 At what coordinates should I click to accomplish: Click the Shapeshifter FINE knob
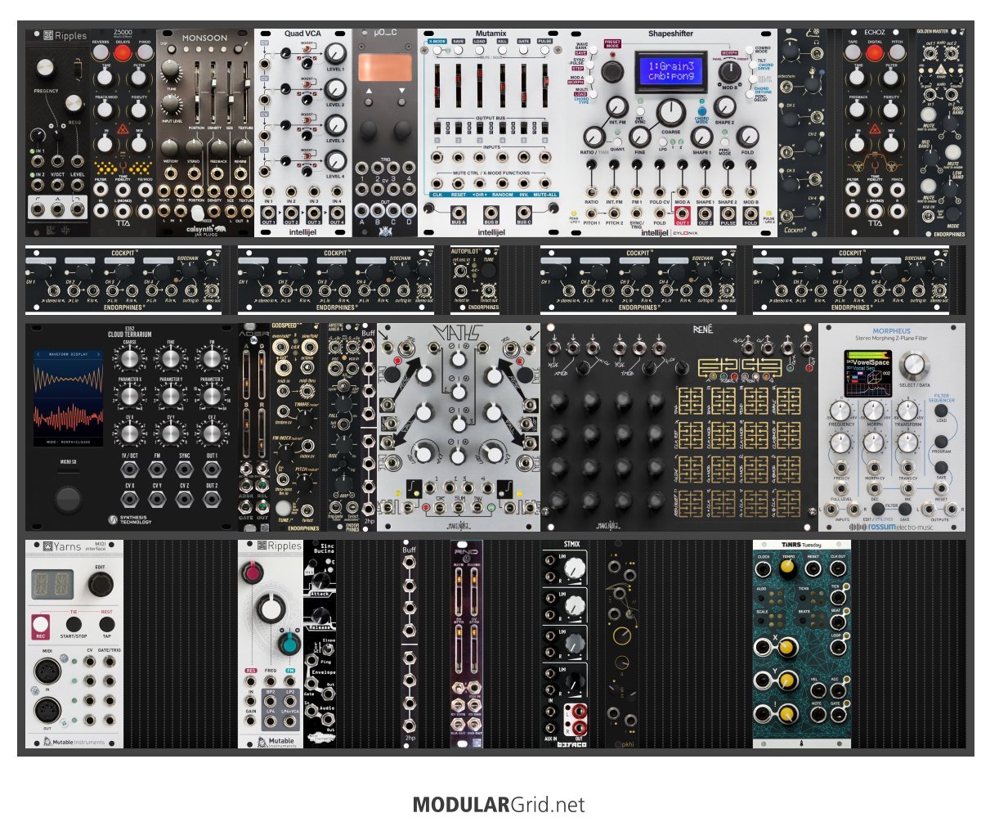point(640,136)
